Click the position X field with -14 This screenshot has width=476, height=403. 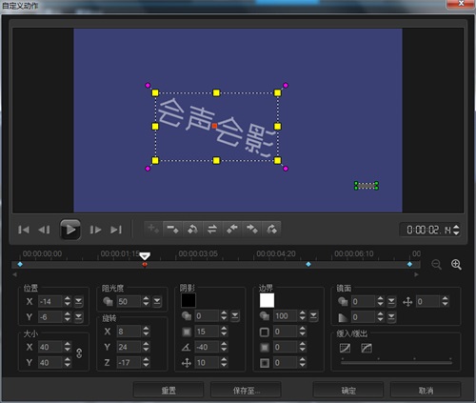(50, 301)
